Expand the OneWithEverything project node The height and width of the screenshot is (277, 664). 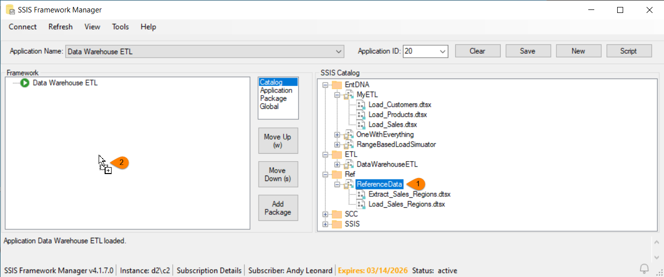[337, 135]
